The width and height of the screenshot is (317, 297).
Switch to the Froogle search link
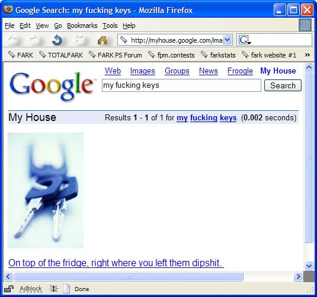[240, 71]
